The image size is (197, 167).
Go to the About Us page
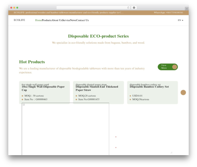coord(57,20)
